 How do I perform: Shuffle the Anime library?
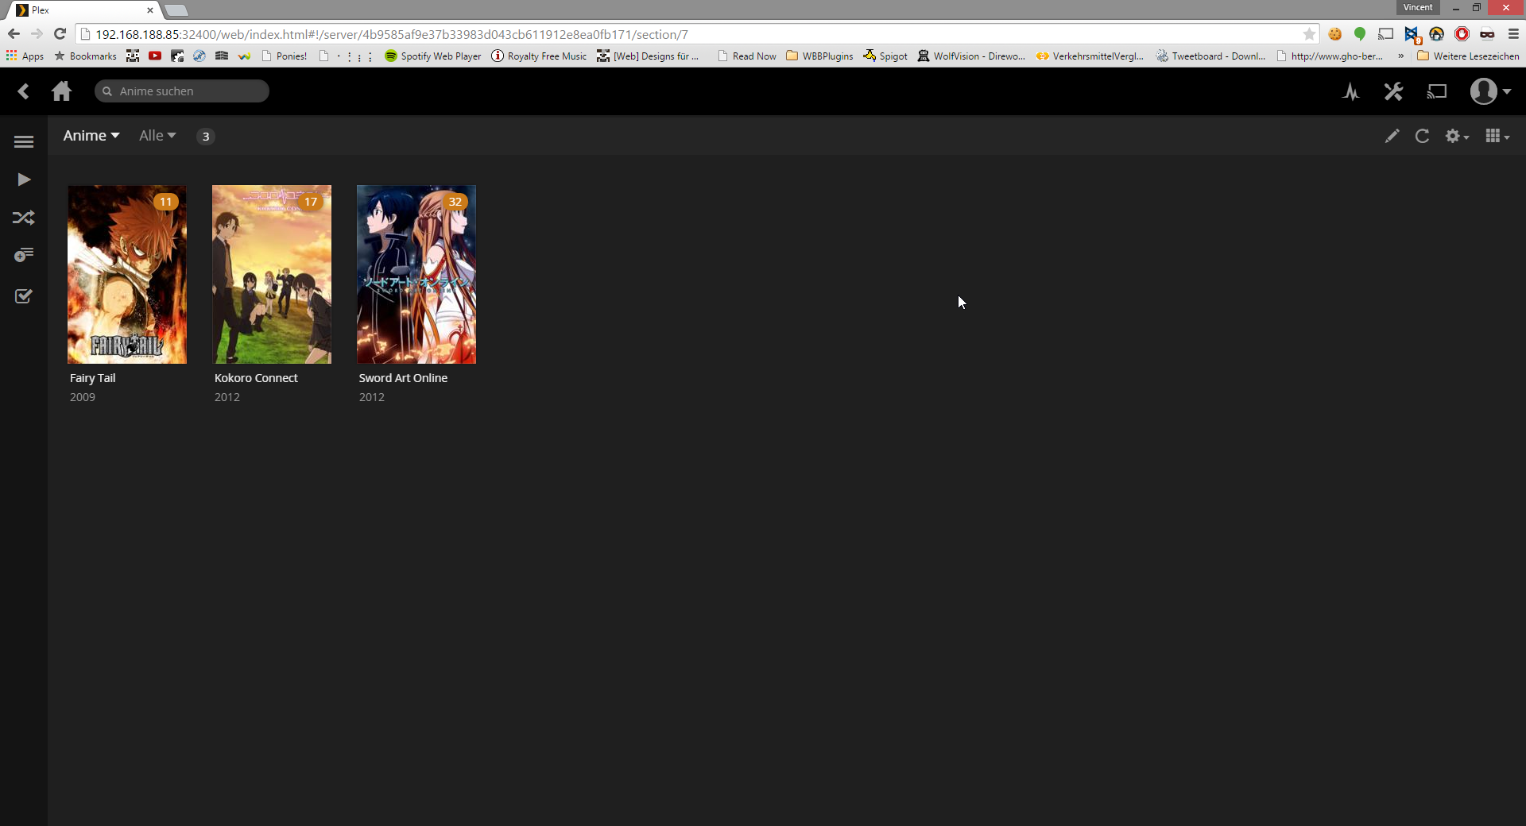pos(24,218)
